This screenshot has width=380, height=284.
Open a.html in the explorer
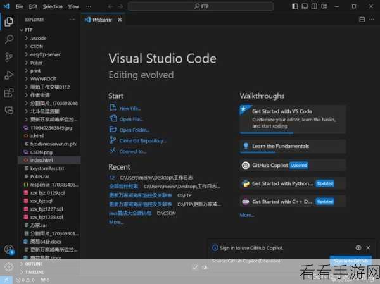click(49, 136)
